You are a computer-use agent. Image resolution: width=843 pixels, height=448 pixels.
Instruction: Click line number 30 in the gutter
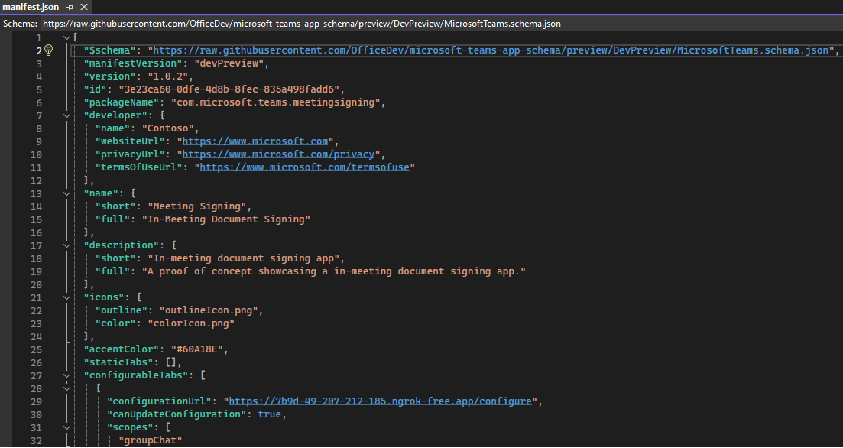pos(36,414)
